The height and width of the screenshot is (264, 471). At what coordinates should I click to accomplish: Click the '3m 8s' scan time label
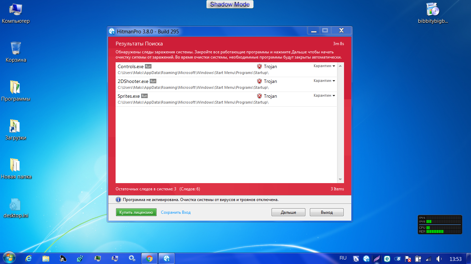point(338,44)
